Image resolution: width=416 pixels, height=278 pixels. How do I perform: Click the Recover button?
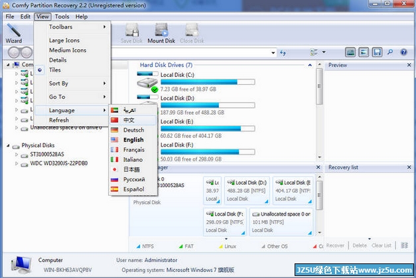(x=335, y=245)
